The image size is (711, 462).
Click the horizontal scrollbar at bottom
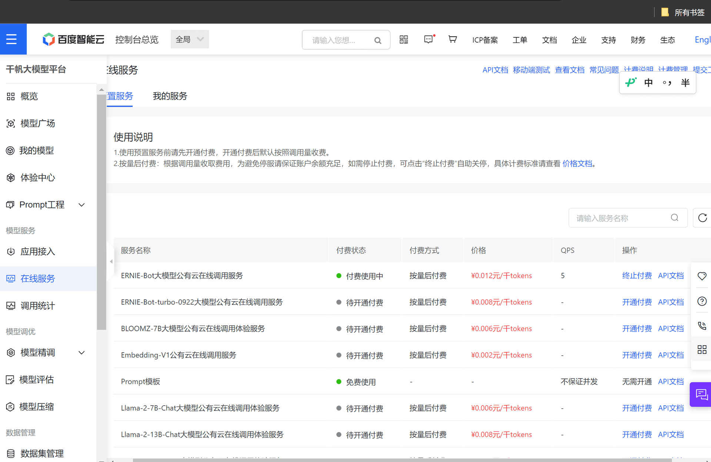[x=402, y=460]
